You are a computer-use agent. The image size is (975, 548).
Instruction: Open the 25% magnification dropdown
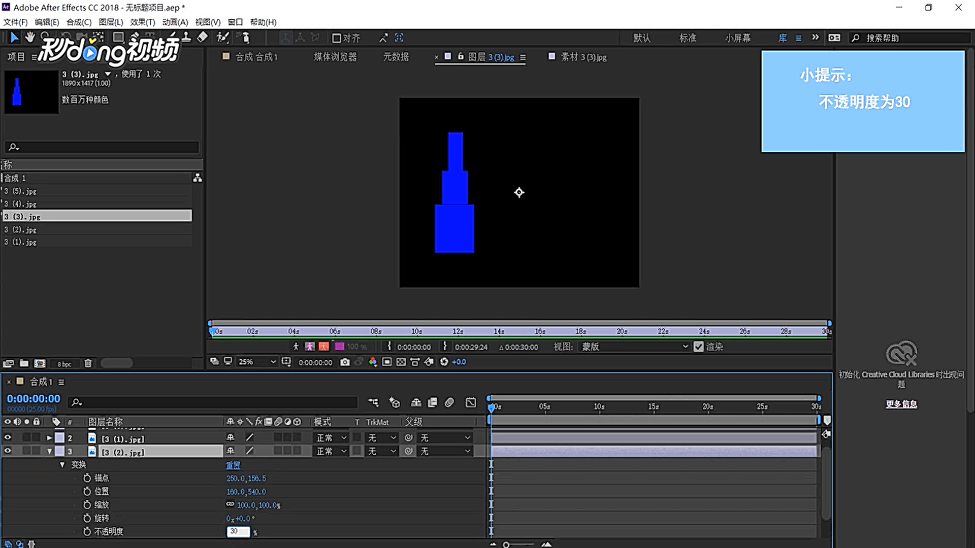point(257,362)
